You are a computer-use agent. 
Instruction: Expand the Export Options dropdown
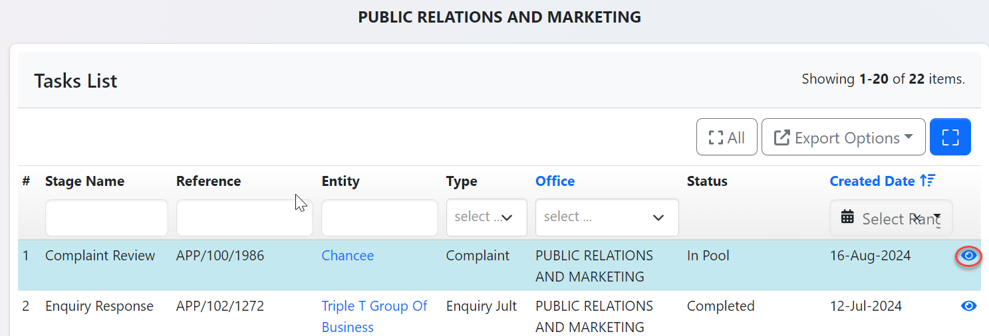click(843, 137)
